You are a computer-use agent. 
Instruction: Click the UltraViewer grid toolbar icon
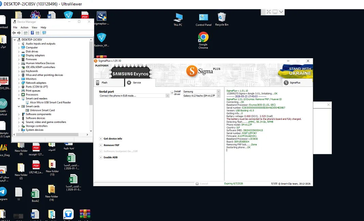263,12
